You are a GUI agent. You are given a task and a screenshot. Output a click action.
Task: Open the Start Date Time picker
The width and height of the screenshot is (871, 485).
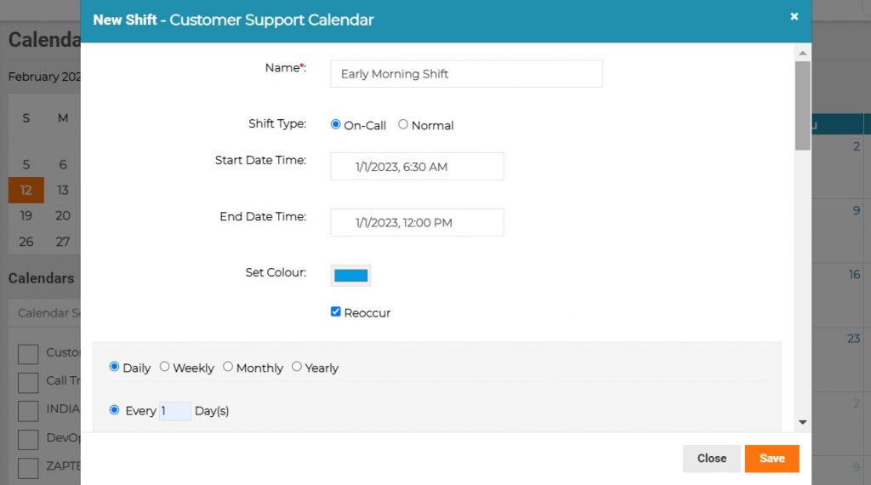pyautogui.click(x=417, y=167)
